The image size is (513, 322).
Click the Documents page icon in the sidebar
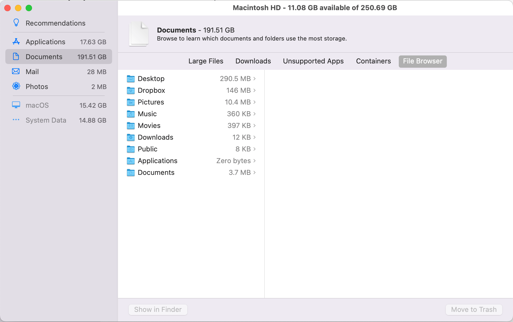[16, 57]
